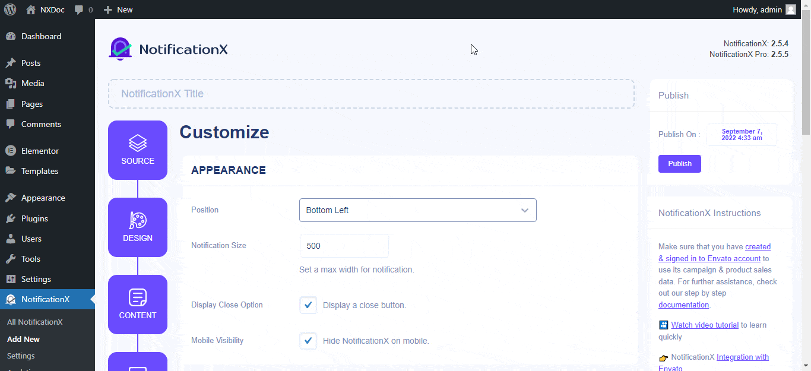Viewport: 811px width, 371px height.
Task: Click the Posts pushpin icon
Action: tap(11, 63)
